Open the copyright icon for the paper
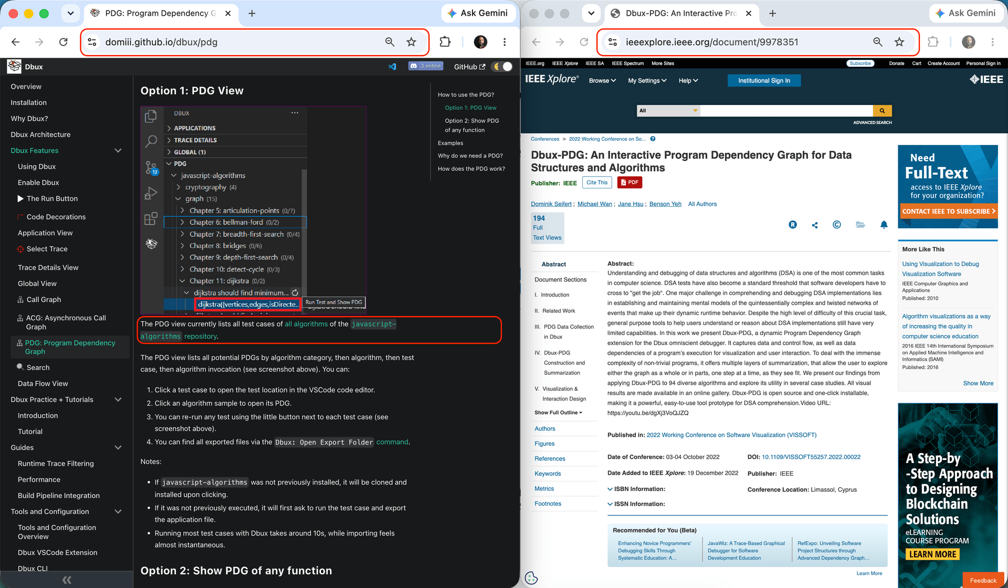The image size is (1008, 588). coord(837,225)
